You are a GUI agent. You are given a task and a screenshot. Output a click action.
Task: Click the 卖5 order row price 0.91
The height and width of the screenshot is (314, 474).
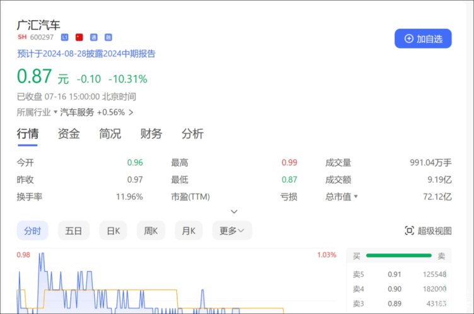395,274
